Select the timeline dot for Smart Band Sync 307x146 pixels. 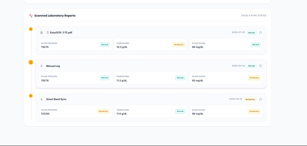[31, 96]
